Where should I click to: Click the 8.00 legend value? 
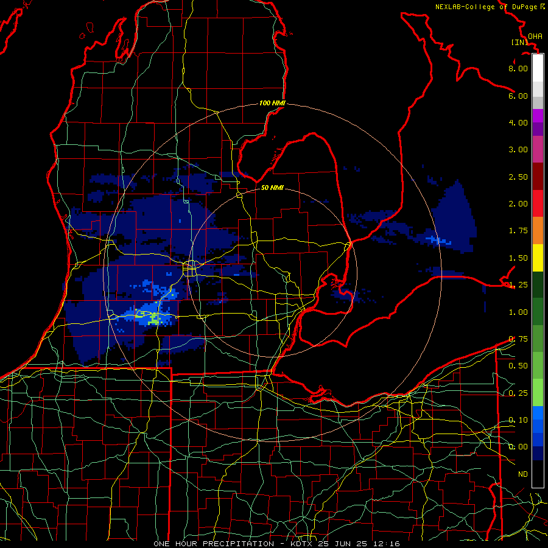518,68
